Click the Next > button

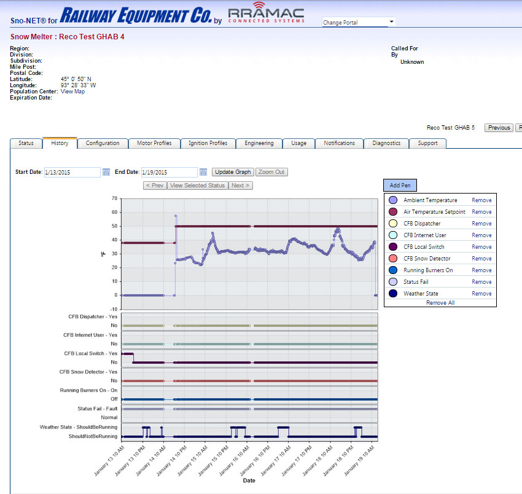coord(240,186)
